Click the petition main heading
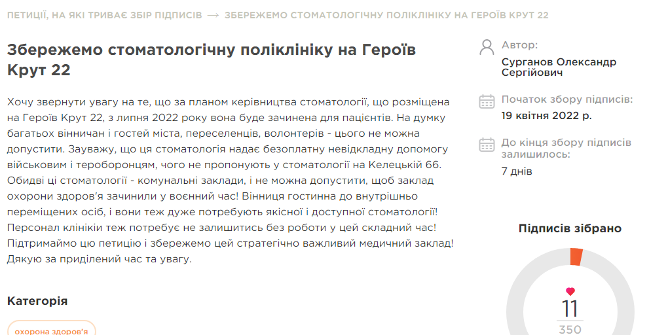The image size is (649, 335). click(211, 60)
